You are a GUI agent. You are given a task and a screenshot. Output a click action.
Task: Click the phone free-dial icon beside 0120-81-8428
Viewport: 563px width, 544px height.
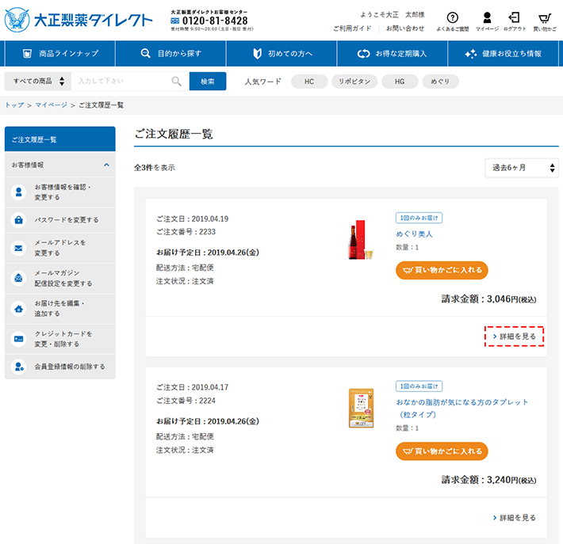175,21
